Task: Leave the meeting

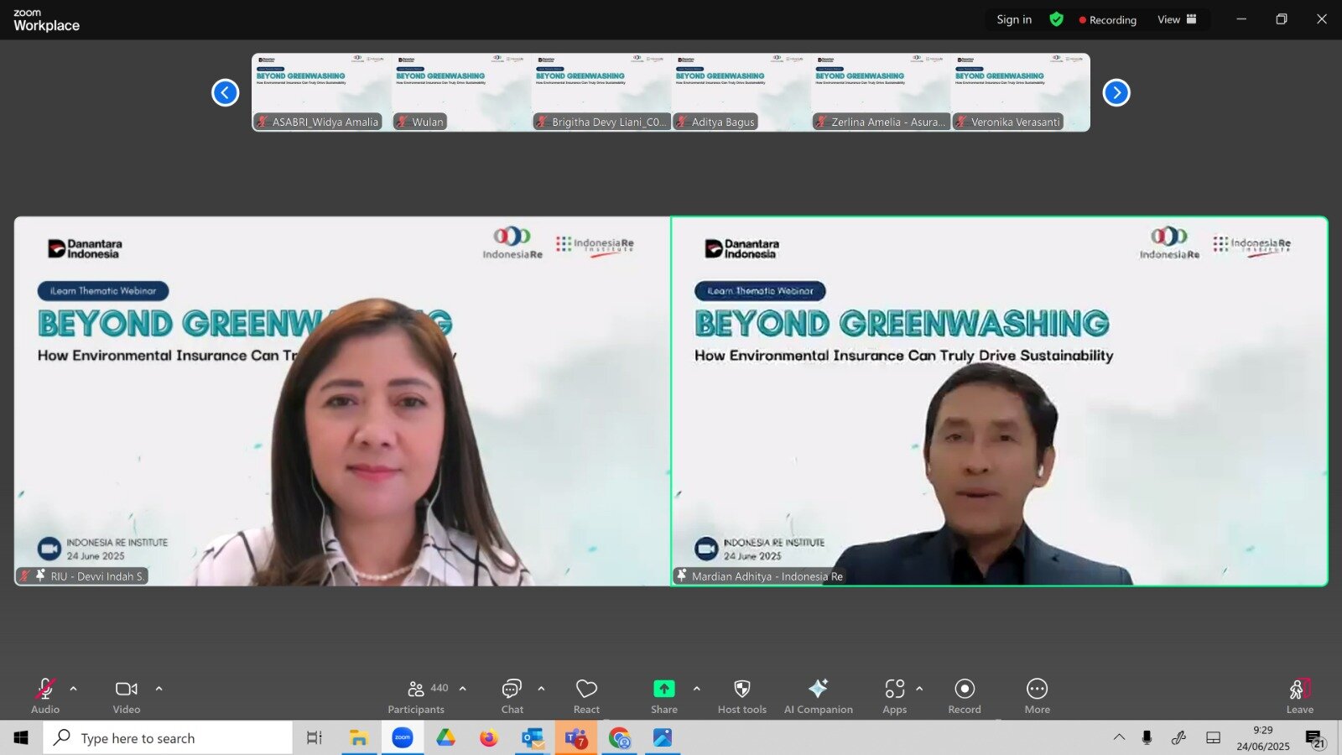Action: click(1300, 696)
